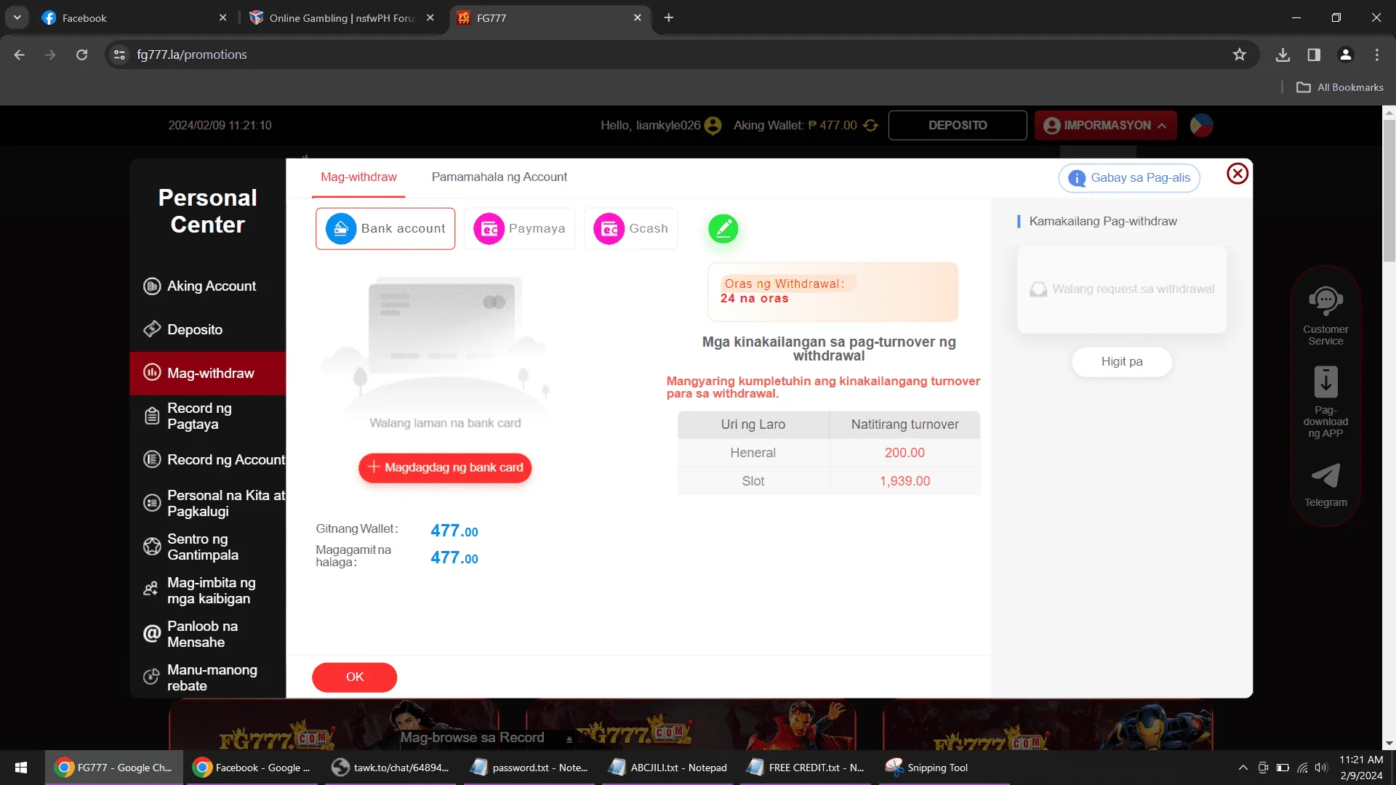Viewport: 1396px width, 785px height.
Task: Select Paymaya withdrawal method
Action: point(519,228)
